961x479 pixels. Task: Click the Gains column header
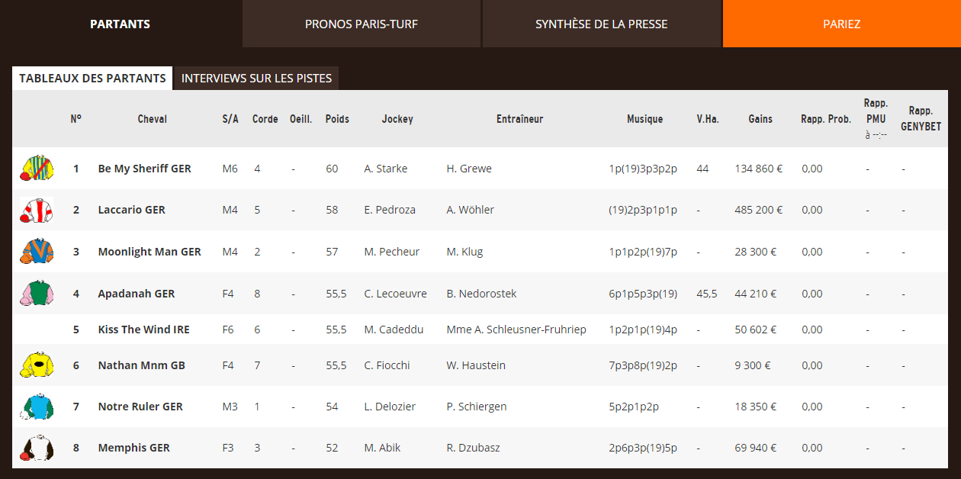coord(760,119)
